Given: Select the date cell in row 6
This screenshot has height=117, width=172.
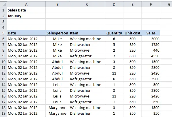Looking at the screenshot, I should tap(26, 39).
